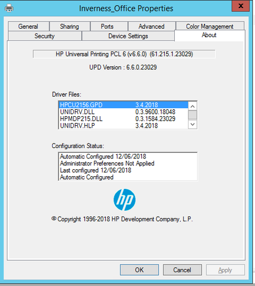
Task: Click the HP logo
Action: (124, 200)
